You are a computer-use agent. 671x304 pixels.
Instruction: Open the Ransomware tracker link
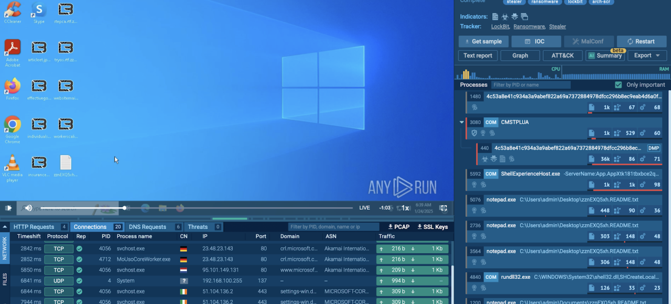[x=529, y=27]
